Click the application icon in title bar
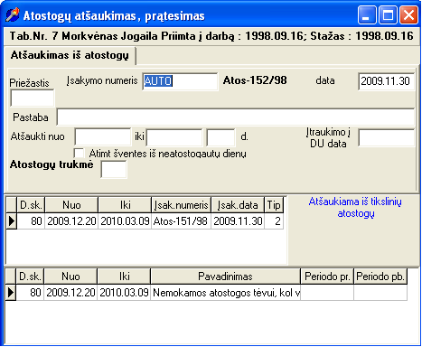This screenshot has height=347, width=422. click(12, 14)
